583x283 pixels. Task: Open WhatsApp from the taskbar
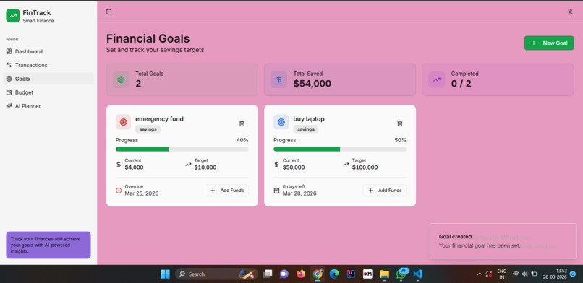401,274
